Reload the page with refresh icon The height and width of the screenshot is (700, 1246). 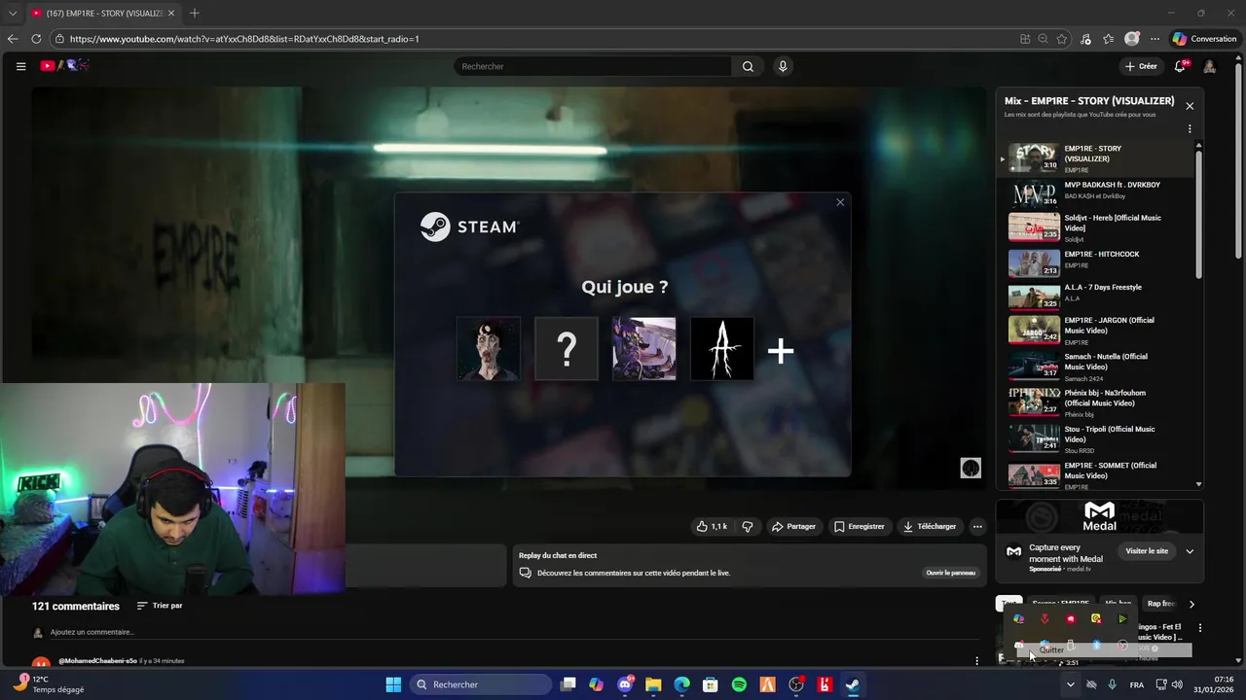coord(36,39)
